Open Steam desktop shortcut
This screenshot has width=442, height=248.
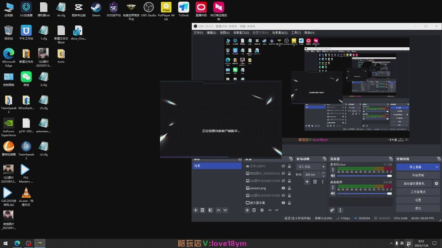point(96,9)
